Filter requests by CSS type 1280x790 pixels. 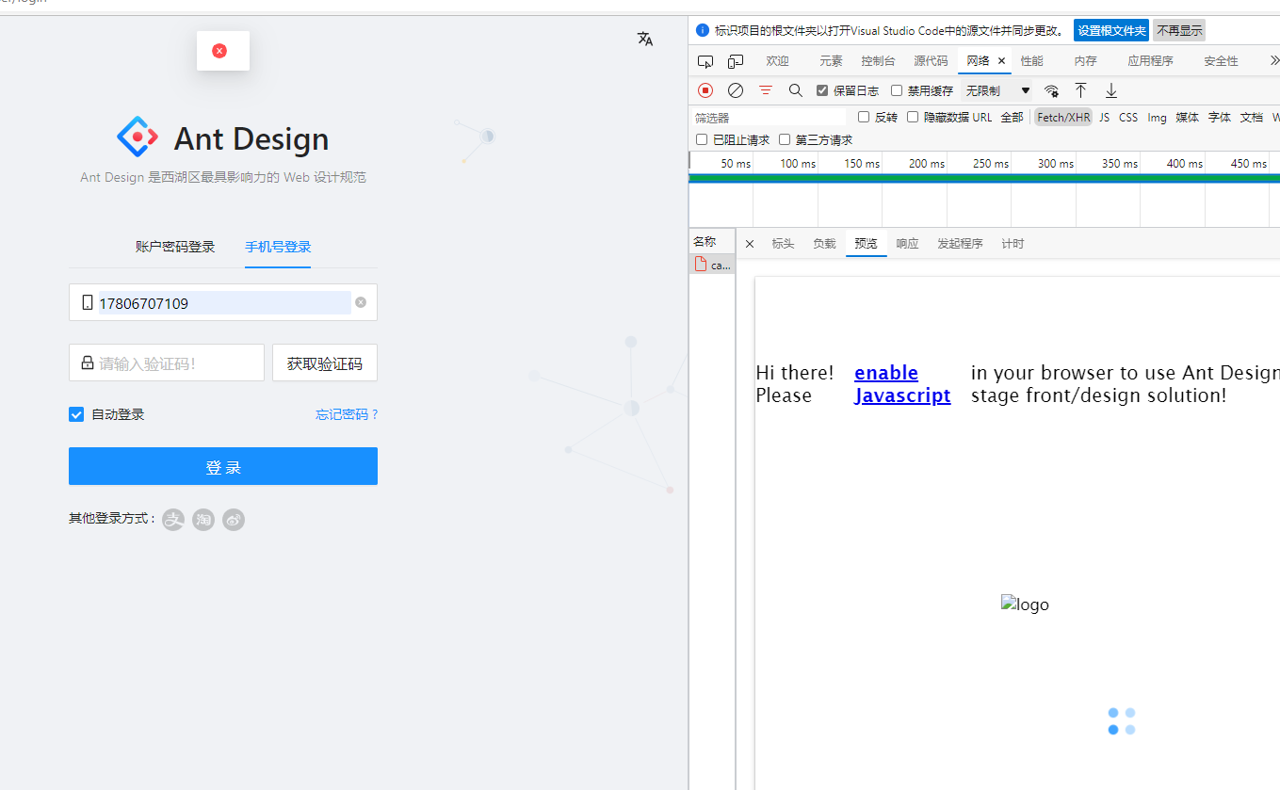(x=1128, y=118)
